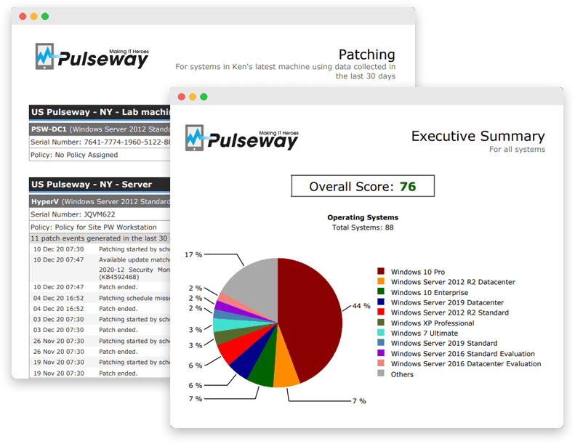Screen dimensions: 575x444
Task: Click the '44 %' pie label
Action: (x=361, y=306)
